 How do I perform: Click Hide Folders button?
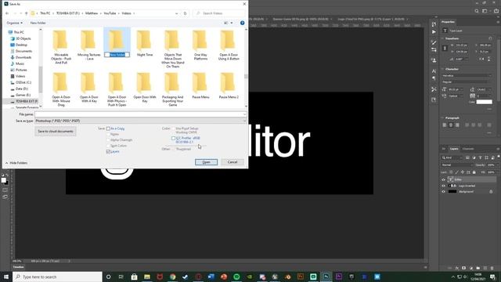pyautogui.click(x=16, y=163)
